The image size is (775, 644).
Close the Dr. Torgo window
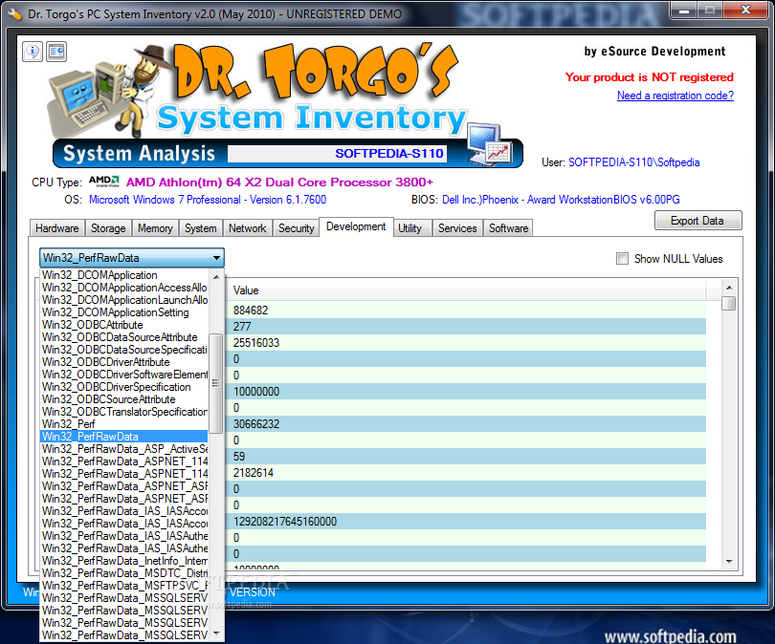(x=746, y=10)
